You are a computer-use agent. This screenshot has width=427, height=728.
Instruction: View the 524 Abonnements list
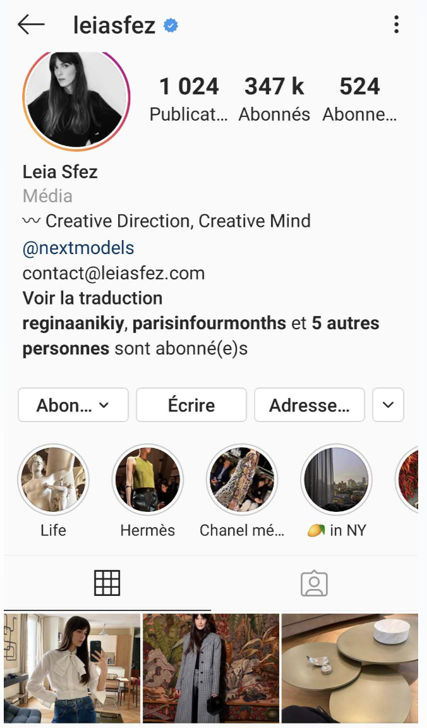[359, 98]
